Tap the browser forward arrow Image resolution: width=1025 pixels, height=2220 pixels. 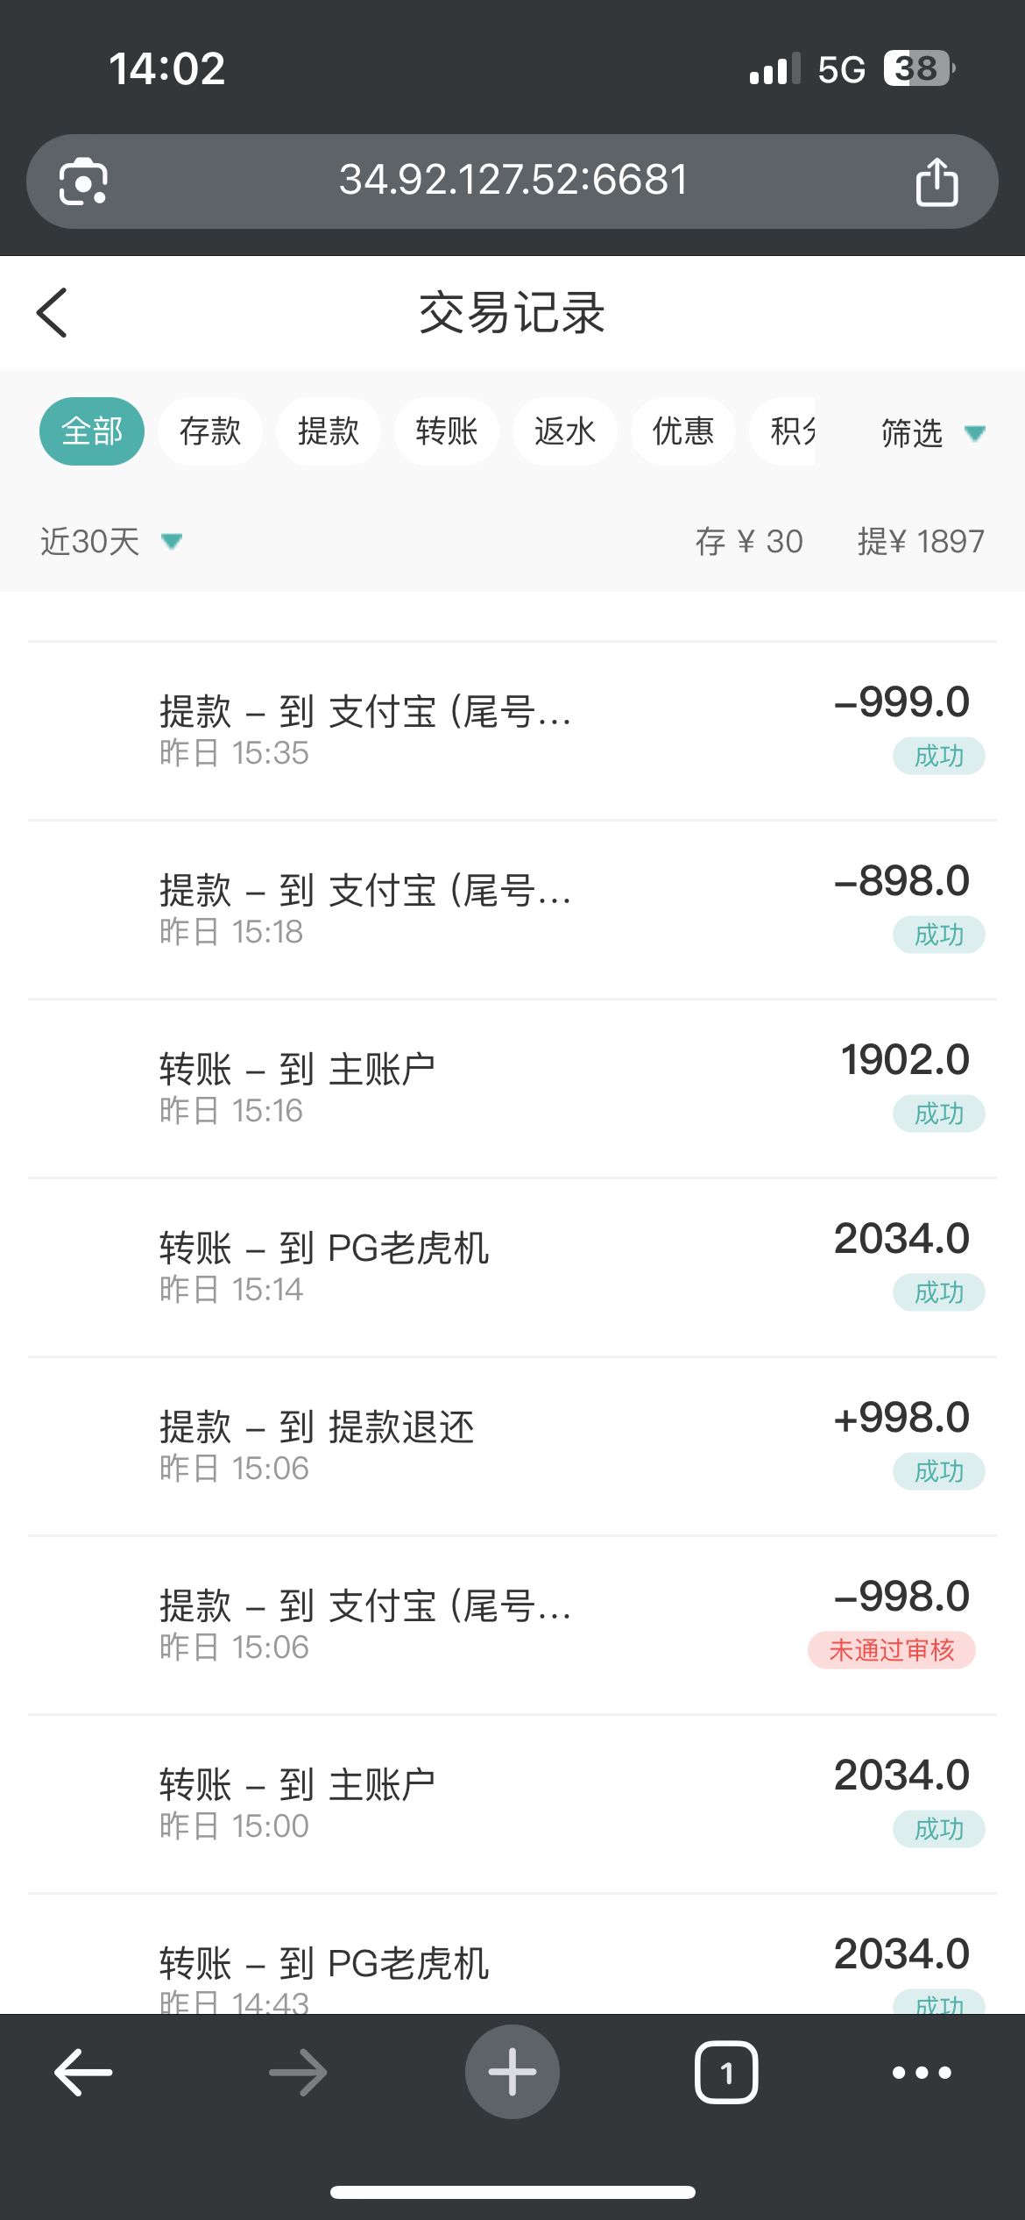point(298,2073)
